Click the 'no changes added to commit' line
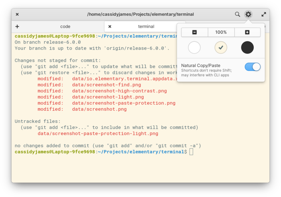Image resolution: width=281 pixels, height=197 pixels. point(108,146)
